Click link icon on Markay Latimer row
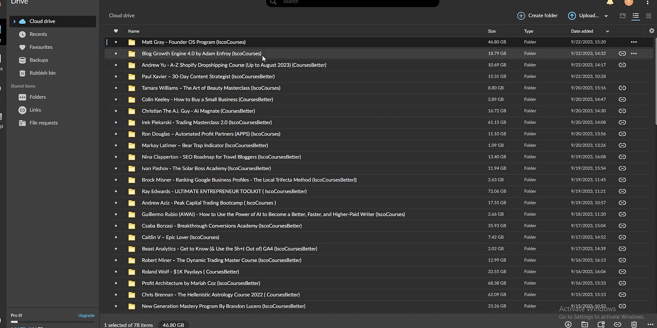The image size is (657, 328). [622, 145]
